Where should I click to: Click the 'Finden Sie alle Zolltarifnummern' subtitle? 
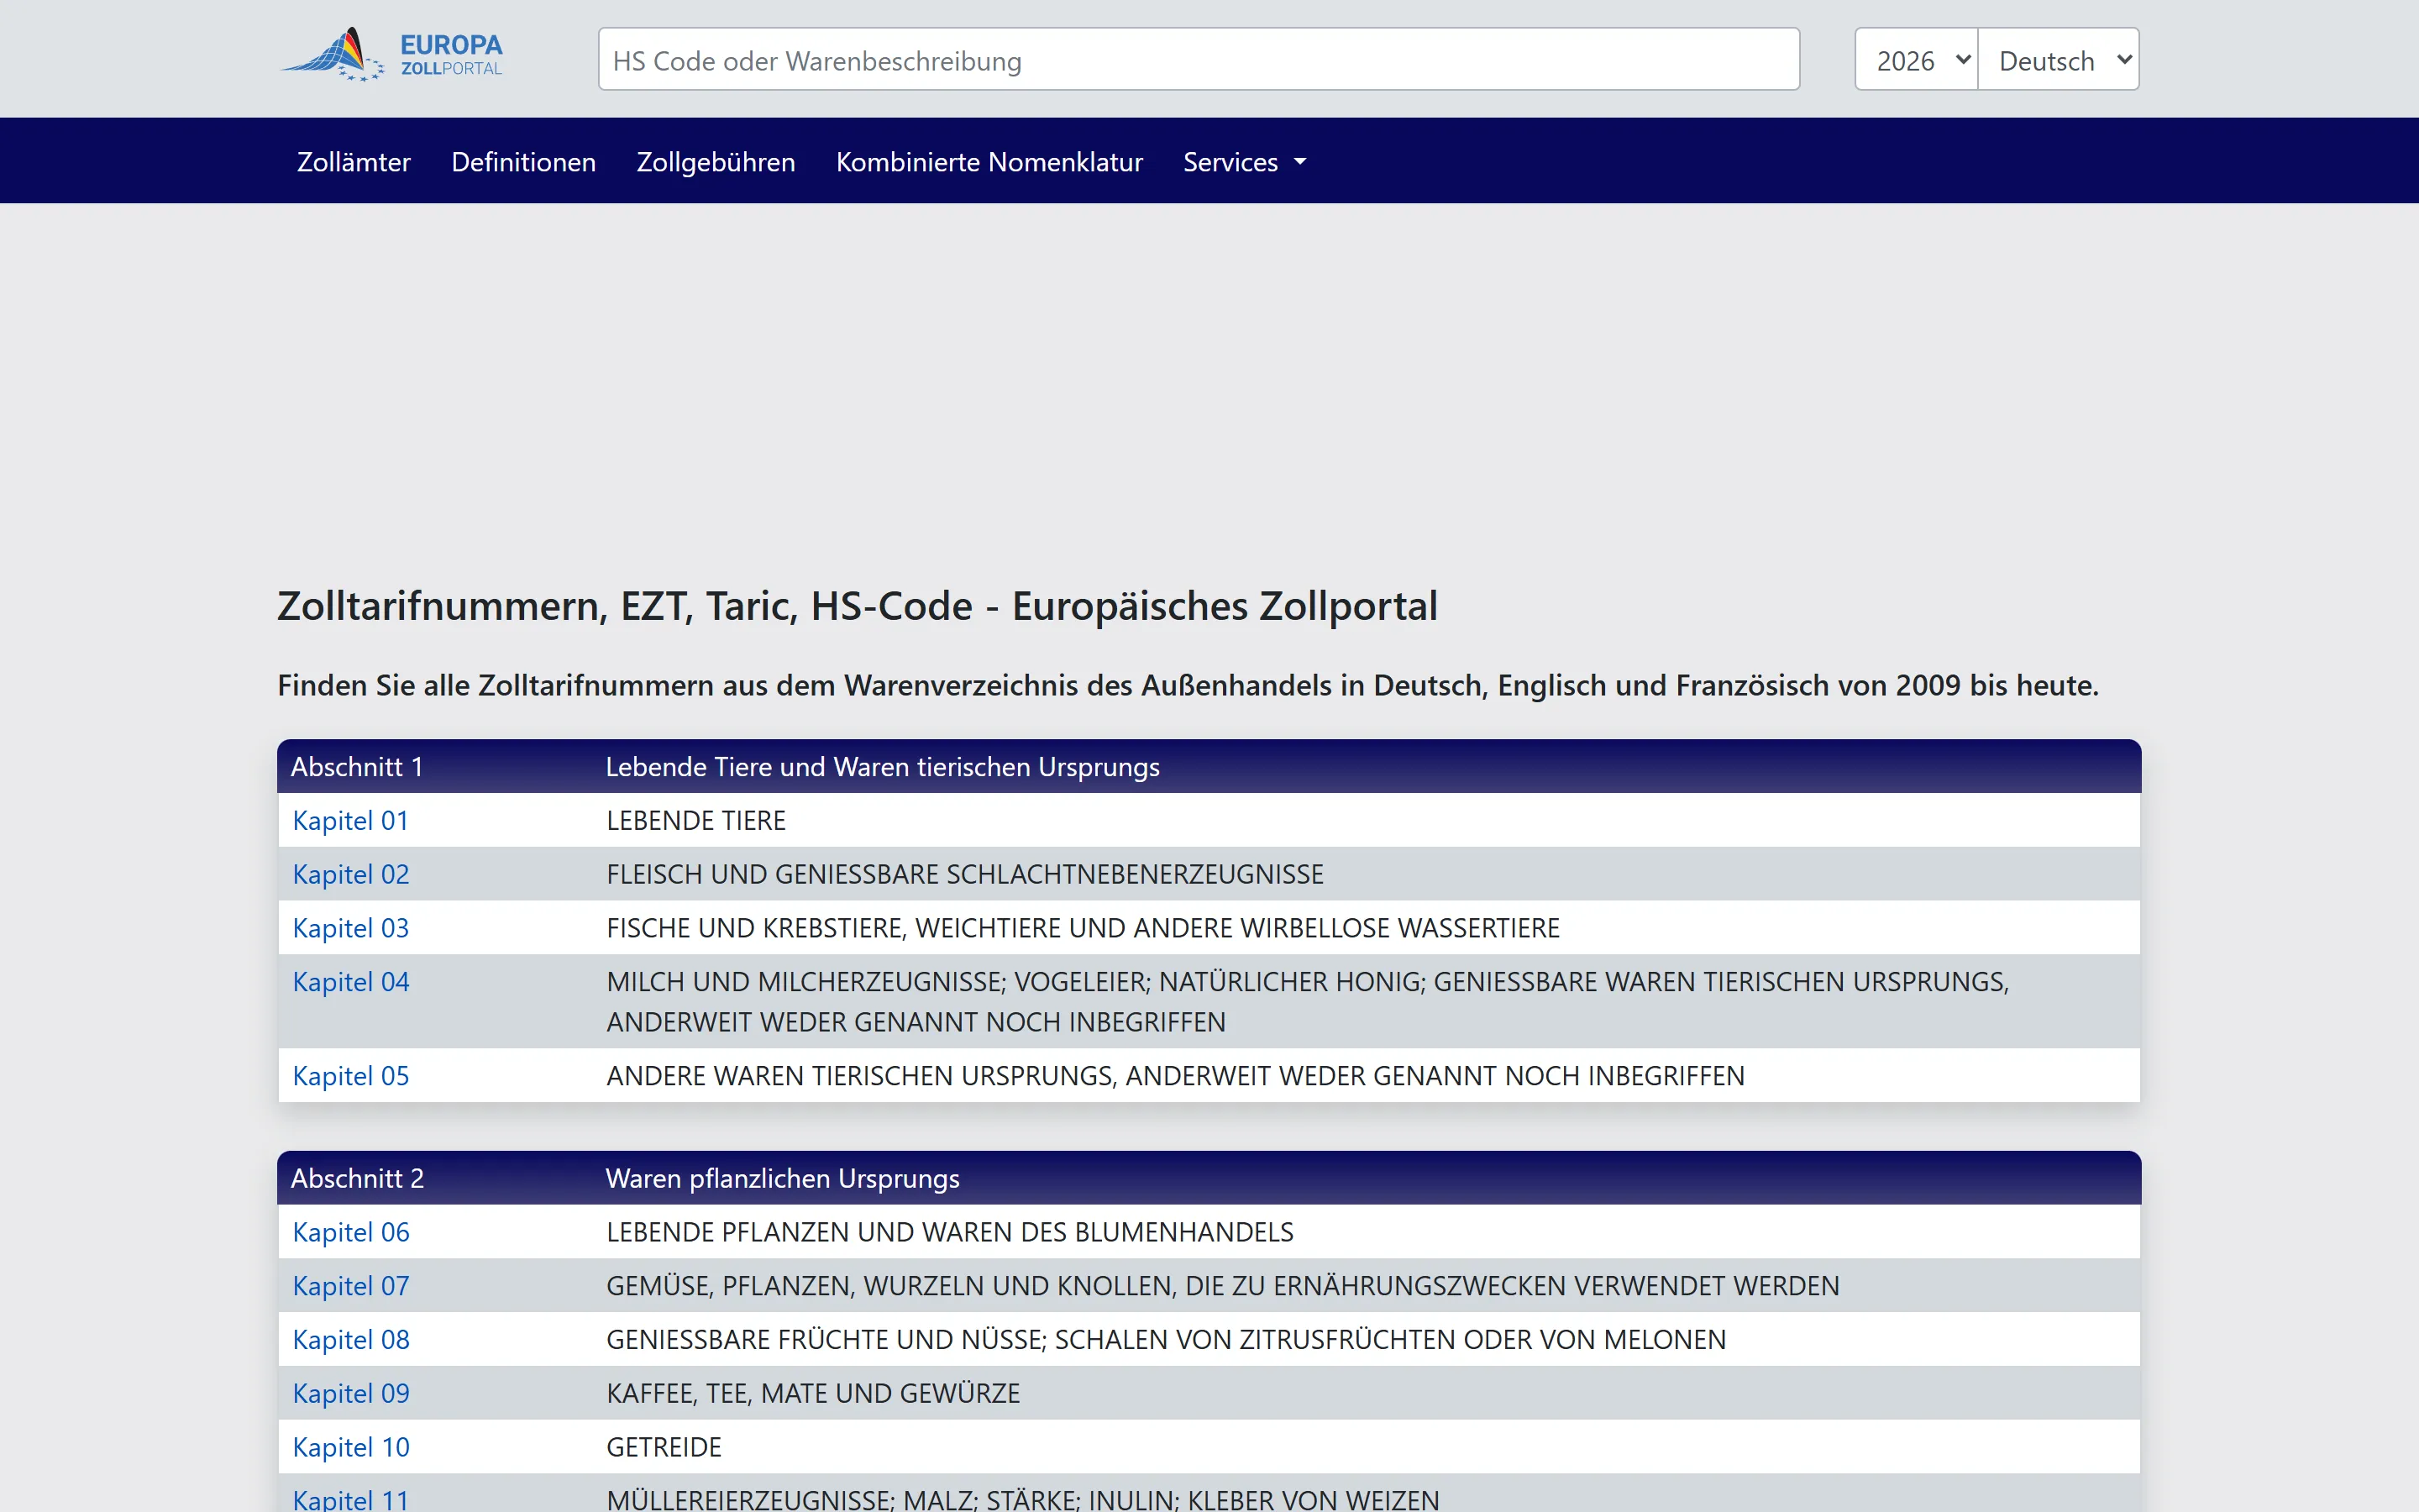(x=1188, y=686)
